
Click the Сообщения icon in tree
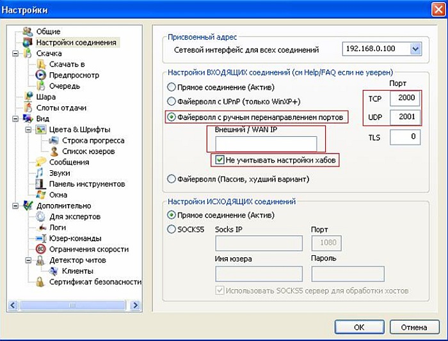click(40, 162)
